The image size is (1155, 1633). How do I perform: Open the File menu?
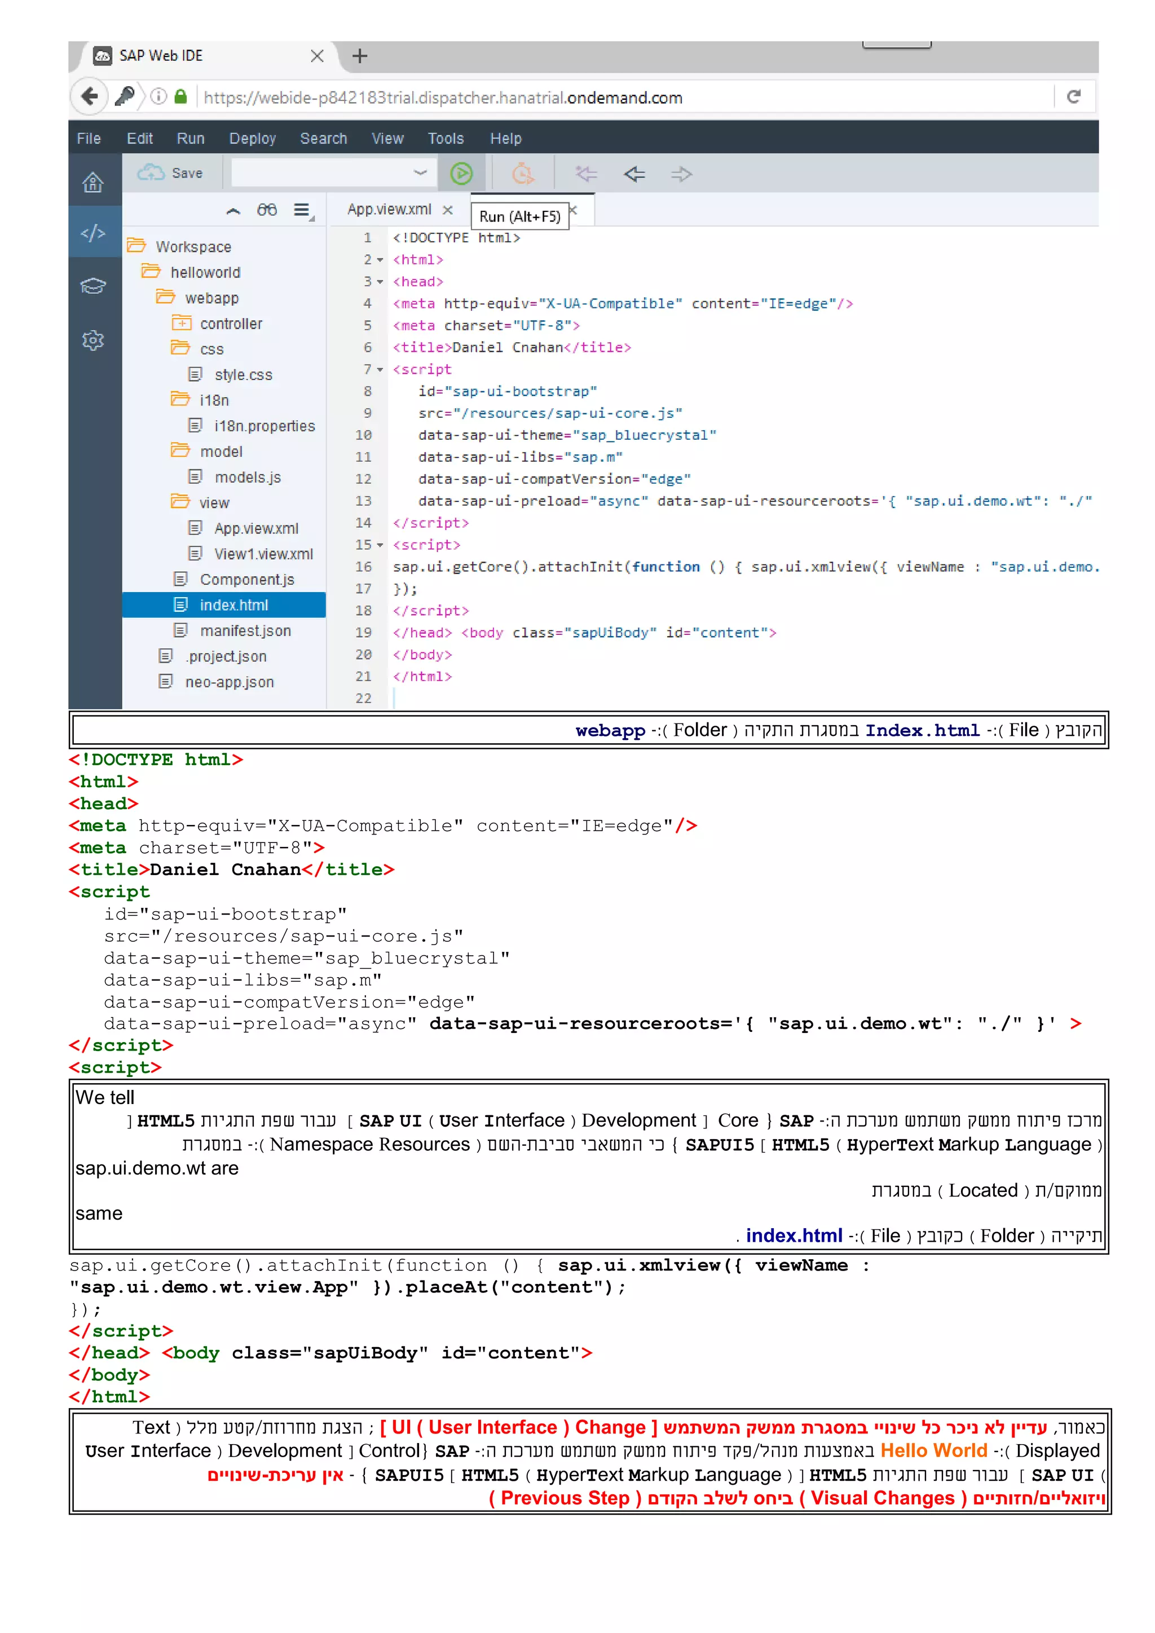click(x=89, y=138)
